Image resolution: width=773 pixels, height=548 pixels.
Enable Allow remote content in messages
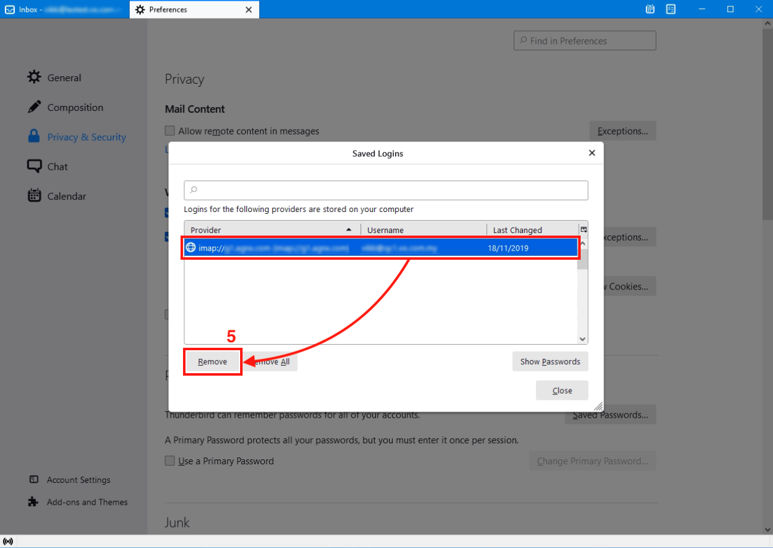(x=169, y=131)
